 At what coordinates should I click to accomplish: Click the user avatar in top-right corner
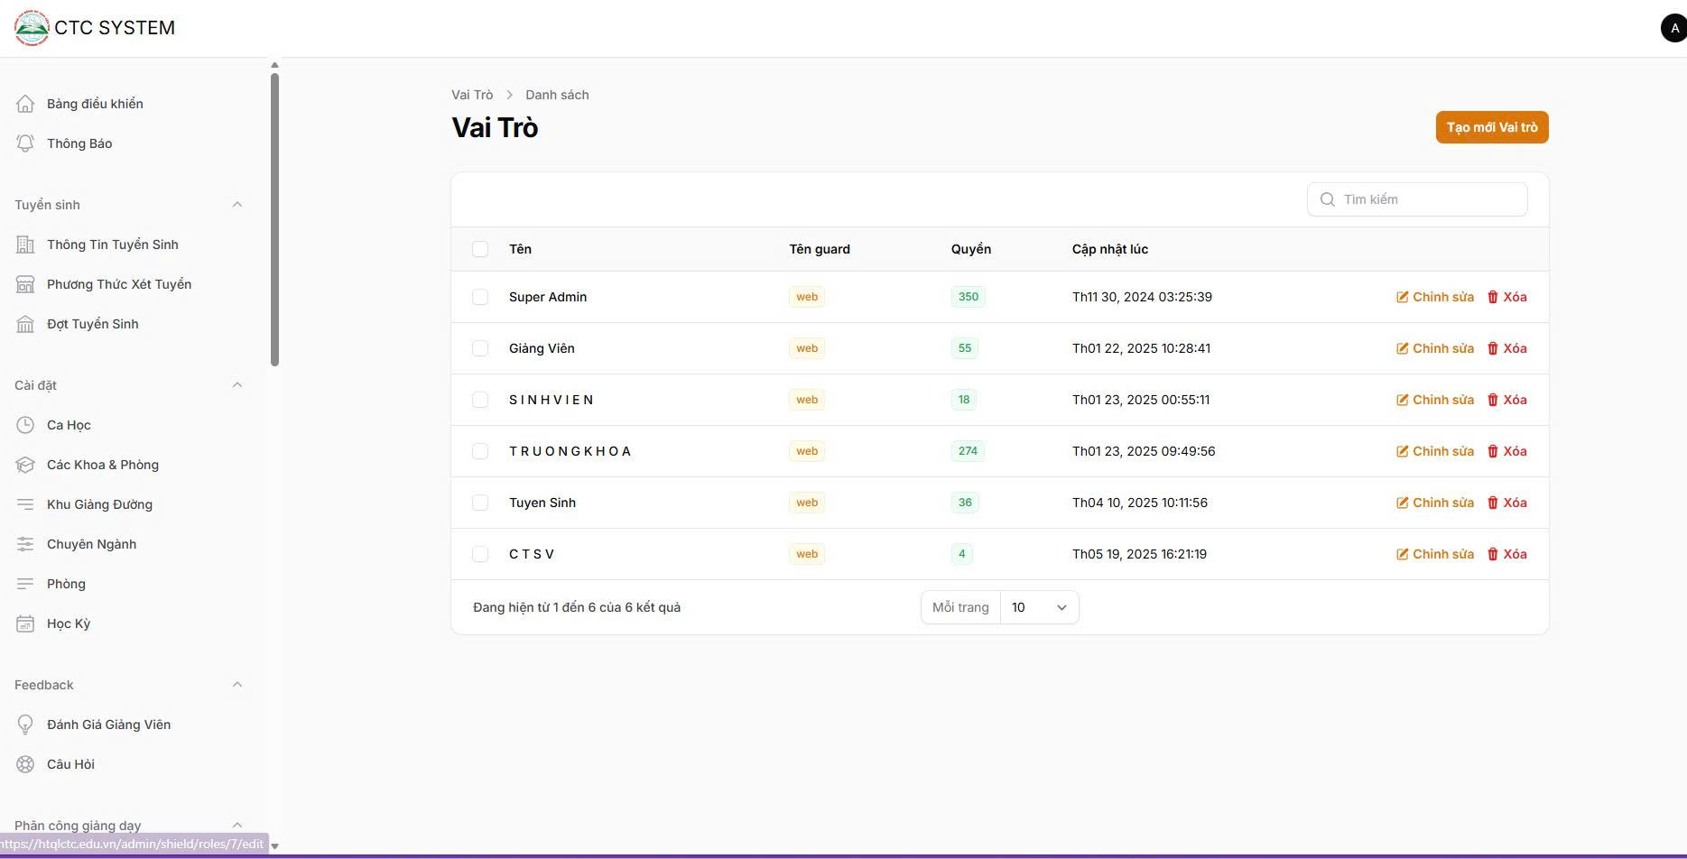point(1674,28)
